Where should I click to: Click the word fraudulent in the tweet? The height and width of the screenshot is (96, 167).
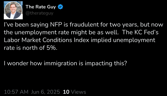[x=84, y=25]
